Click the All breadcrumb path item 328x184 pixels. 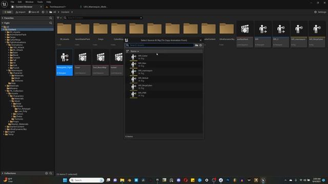point(54,12)
